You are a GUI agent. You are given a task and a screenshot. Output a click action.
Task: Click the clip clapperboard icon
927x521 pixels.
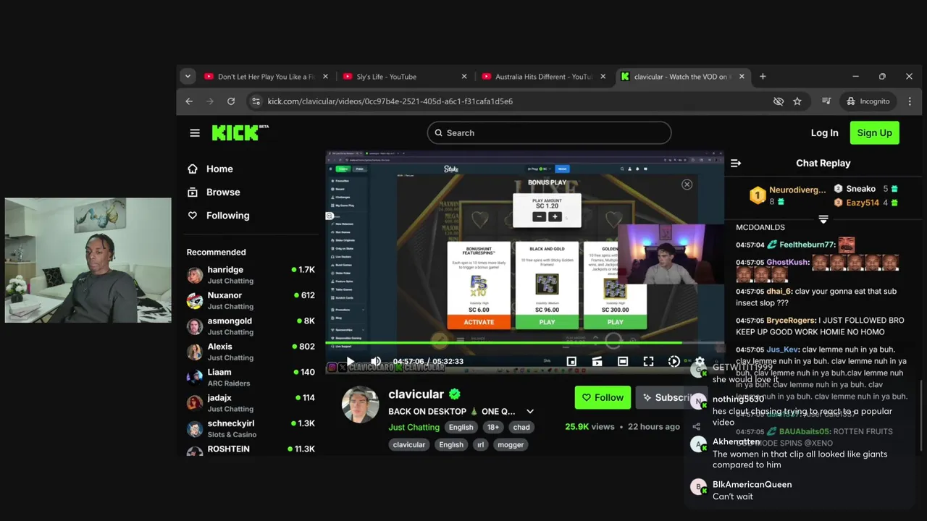597,361
